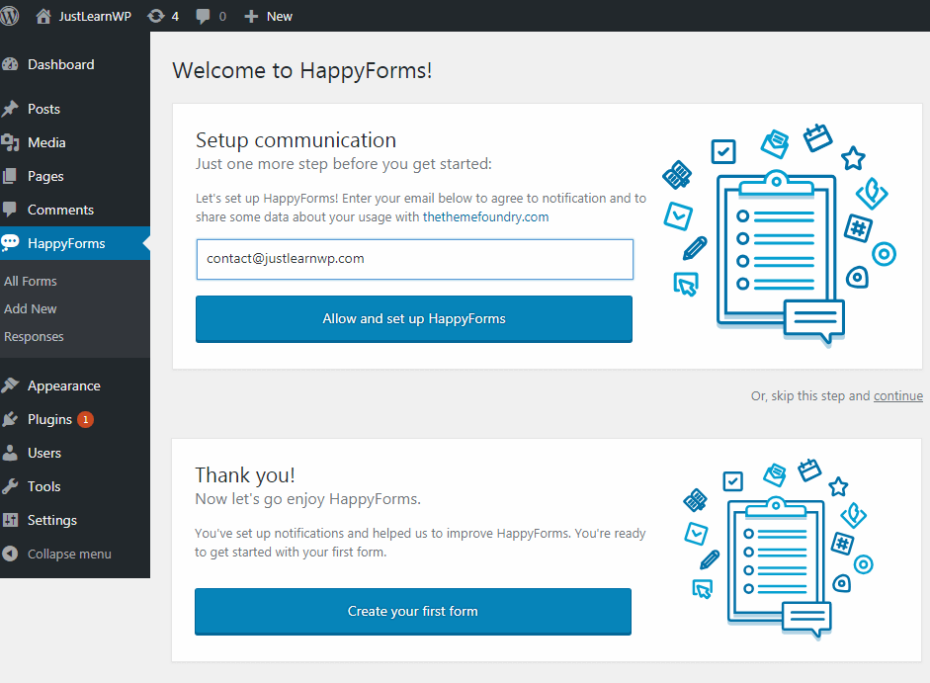The height and width of the screenshot is (683, 930).
Task: Click the Media library icon
Action: pos(10,142)
